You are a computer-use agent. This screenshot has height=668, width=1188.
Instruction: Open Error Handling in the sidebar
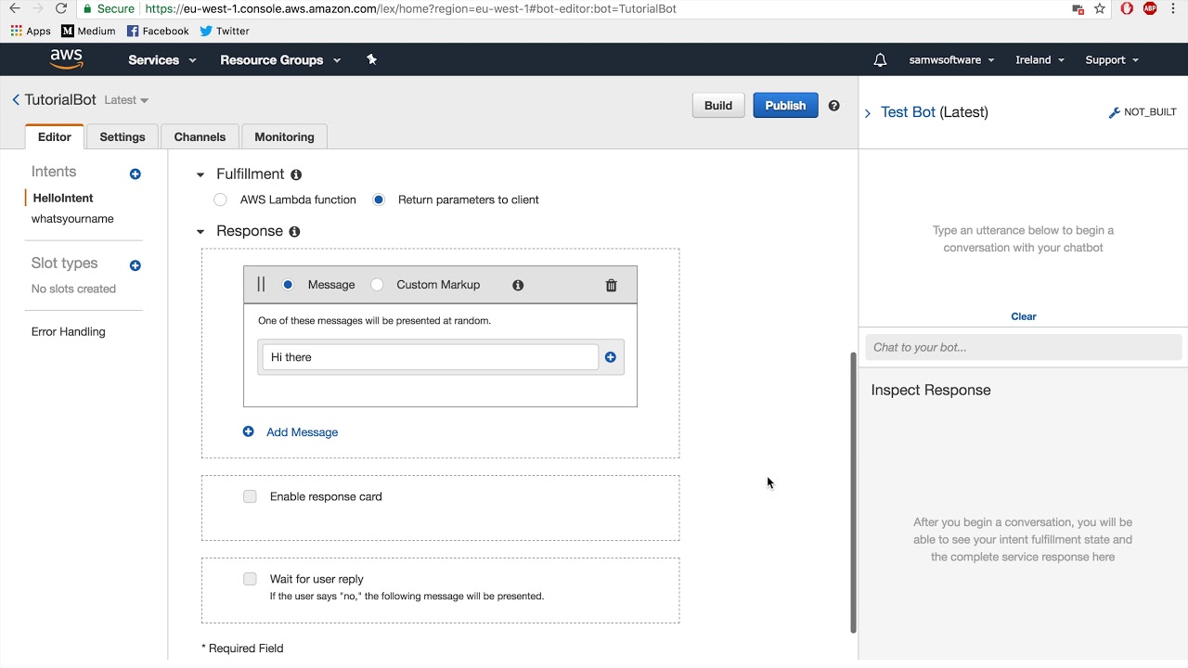point(69,331)
